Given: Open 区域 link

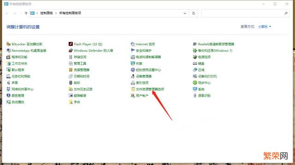Looking at the screenshot, I should pyautogui.click(x=201, y=70).
